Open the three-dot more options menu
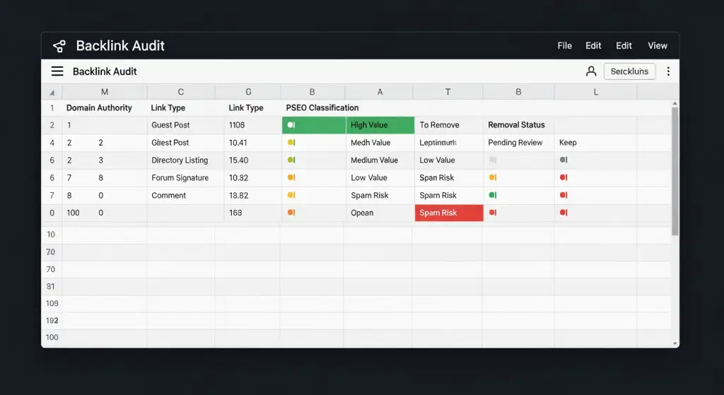This screenshot has height=395, width=724. (668, 71)
